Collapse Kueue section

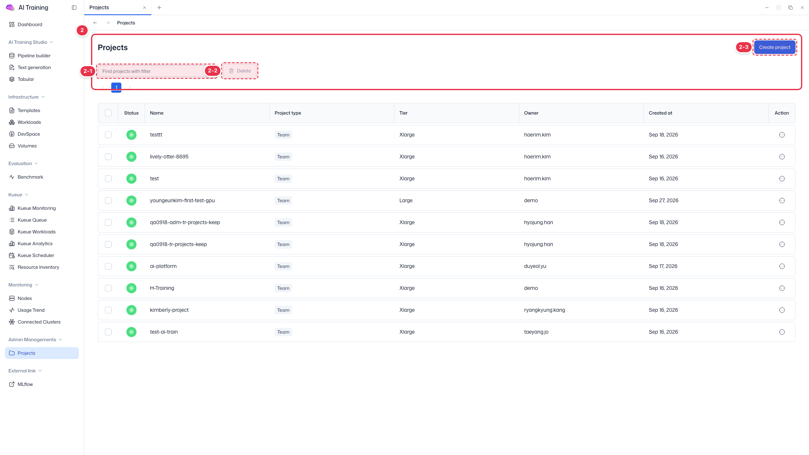point(19,195)
